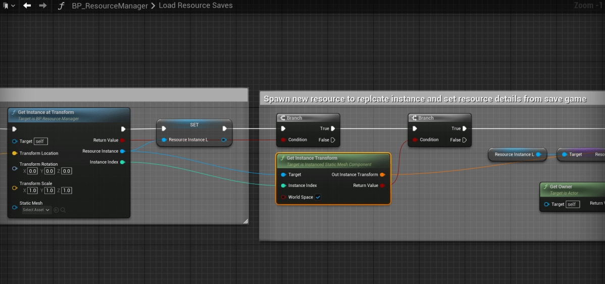Open the Static Mesh Select Asset dropdown
This screenshot has width=605, height=284.
click(36, 210)
